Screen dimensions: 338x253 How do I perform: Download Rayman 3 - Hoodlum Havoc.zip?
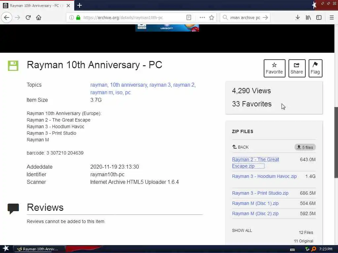(264, 176)
